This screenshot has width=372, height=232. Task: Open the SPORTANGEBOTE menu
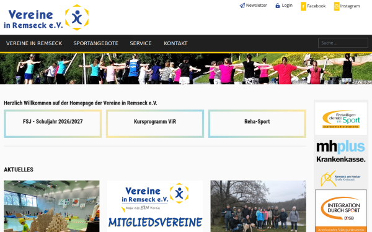pos(96,43)
